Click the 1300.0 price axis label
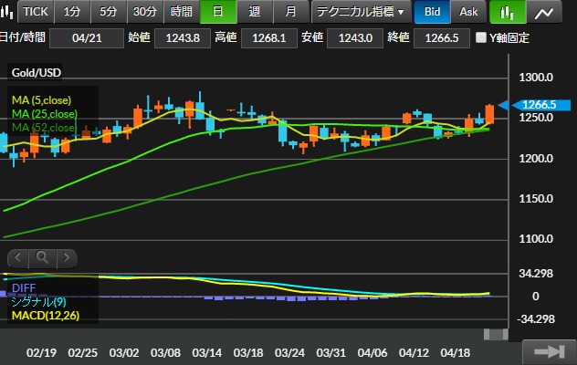Image resolution: width=577 pixels, height=365 pixels. (x=536, y=78)
